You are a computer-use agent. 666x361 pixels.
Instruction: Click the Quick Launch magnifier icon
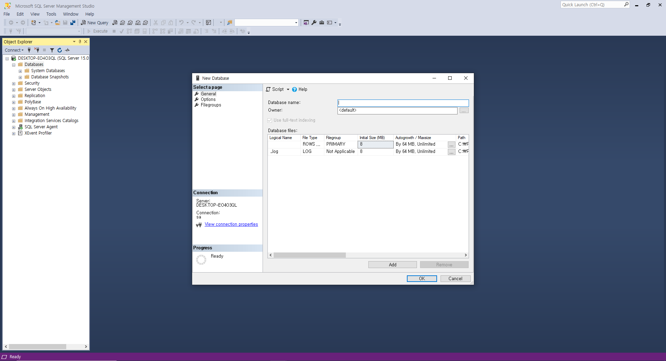[x=626, y=5]
